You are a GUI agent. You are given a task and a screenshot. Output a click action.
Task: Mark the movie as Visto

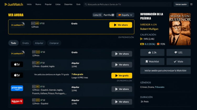179,62
